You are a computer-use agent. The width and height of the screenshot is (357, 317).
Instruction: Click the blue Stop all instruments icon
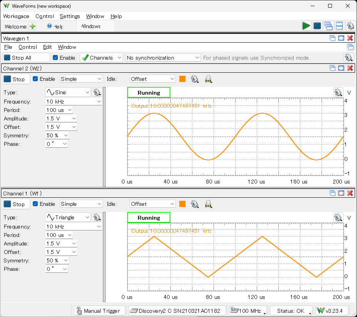317,26
